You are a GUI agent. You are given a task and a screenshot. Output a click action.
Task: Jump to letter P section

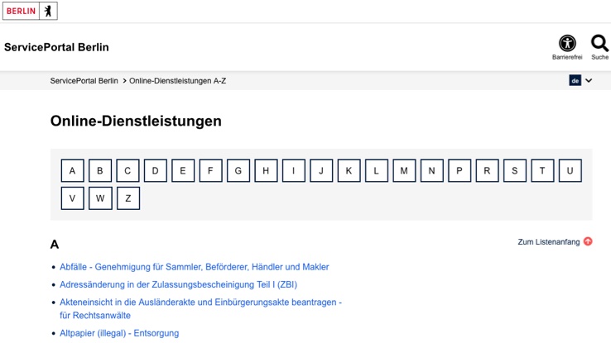point(459,171)
